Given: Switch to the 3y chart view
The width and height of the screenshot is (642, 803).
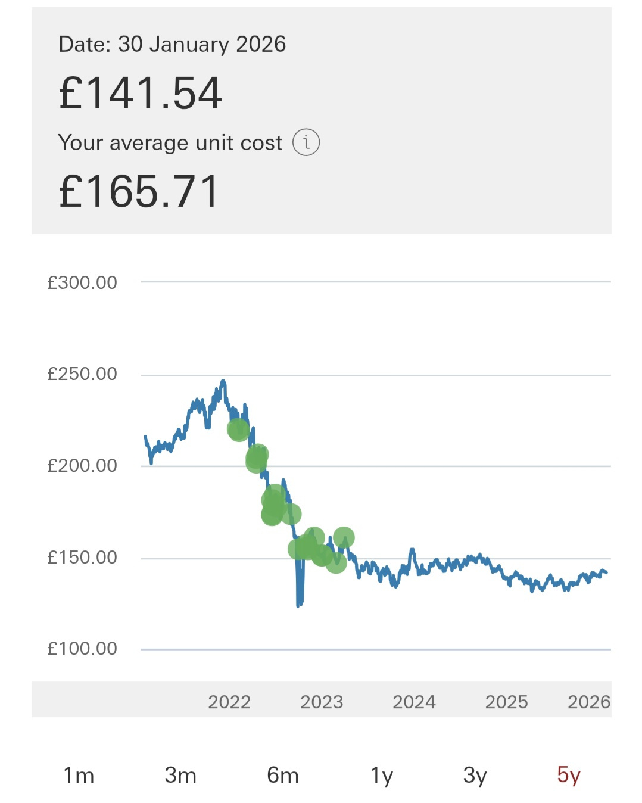Looking at the screenshot, I should (x=475, y=775).
